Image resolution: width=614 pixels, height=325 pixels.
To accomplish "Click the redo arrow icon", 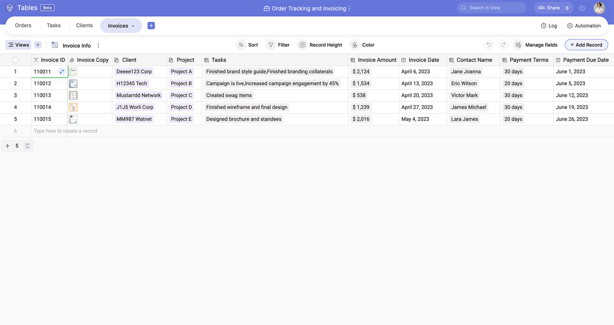I will tap(503, 45).
